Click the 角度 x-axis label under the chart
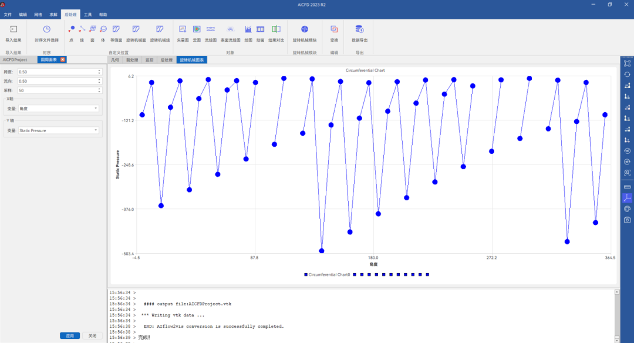This screenshot has width=634, height=343. point(373,264)
